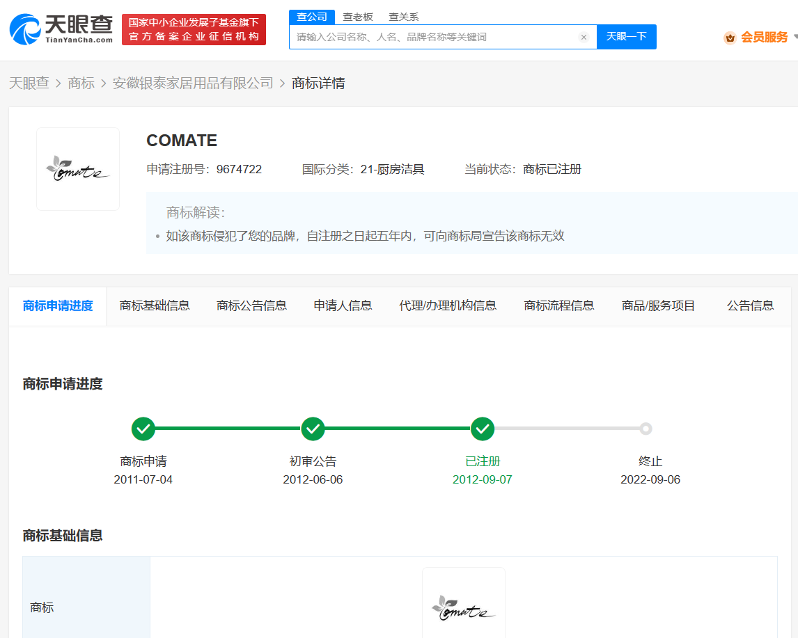This screenshot has width=798, height=638.
Task: Switch to 商标公告信息 tab
Action: click(251, 305)
